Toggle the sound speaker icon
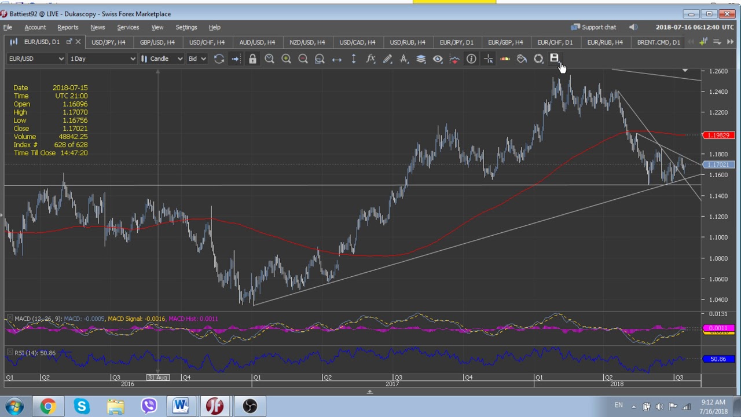The height and width of the screenshot is (417, 741). tap(633, 27)
